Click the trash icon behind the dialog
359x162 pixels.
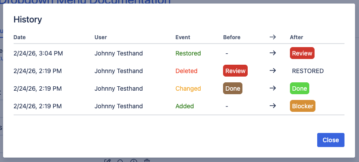[x=147, y=161]
